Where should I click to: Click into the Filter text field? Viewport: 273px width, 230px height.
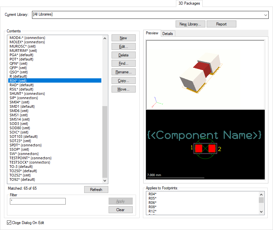38,201
